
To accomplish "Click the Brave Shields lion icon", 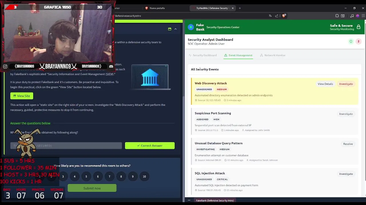I will (x=284, y=16).
